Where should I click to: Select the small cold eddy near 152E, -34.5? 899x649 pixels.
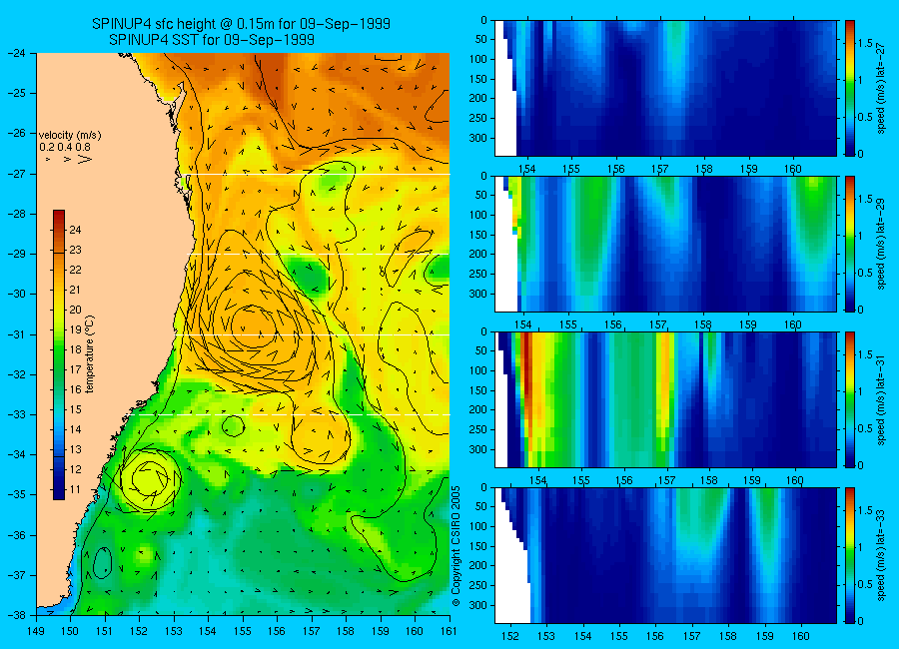pyautogui.click(x=150, y=477)
